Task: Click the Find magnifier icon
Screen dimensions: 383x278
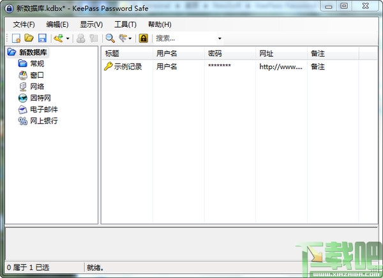Action: point(110,38)
